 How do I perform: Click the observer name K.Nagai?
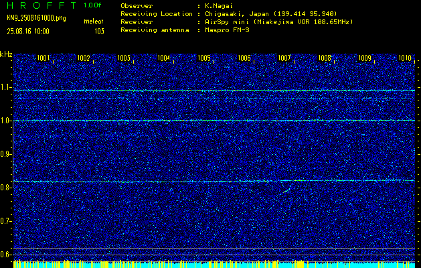coord(218,6)
